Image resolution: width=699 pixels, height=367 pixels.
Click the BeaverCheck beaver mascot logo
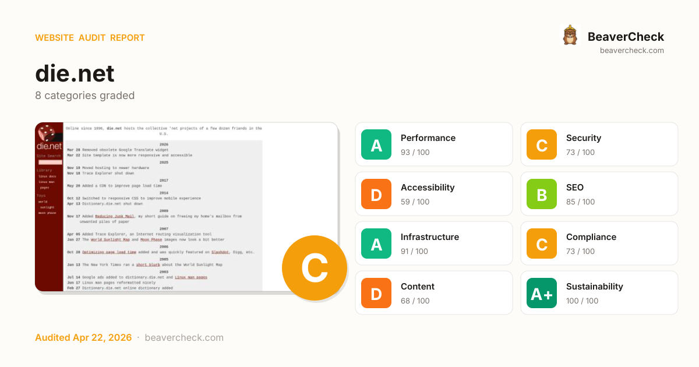pyautogui.click(x=570, y=36)
